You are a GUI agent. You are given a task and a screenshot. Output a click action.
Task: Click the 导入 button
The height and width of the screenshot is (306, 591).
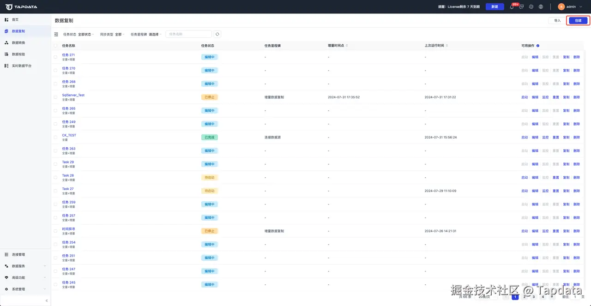pyautogui.click(x=557, y=21)
